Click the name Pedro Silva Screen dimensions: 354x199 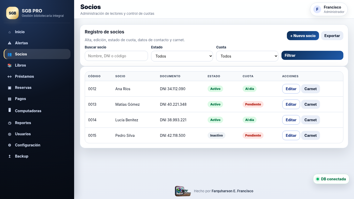125,136
